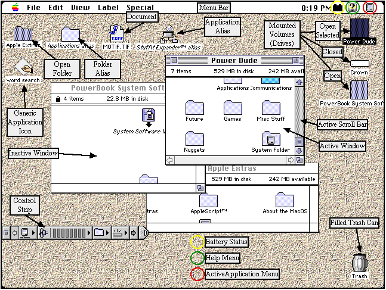Click the Control Strip close box at left end
This screenshot has width=386, height=290.
6,232
